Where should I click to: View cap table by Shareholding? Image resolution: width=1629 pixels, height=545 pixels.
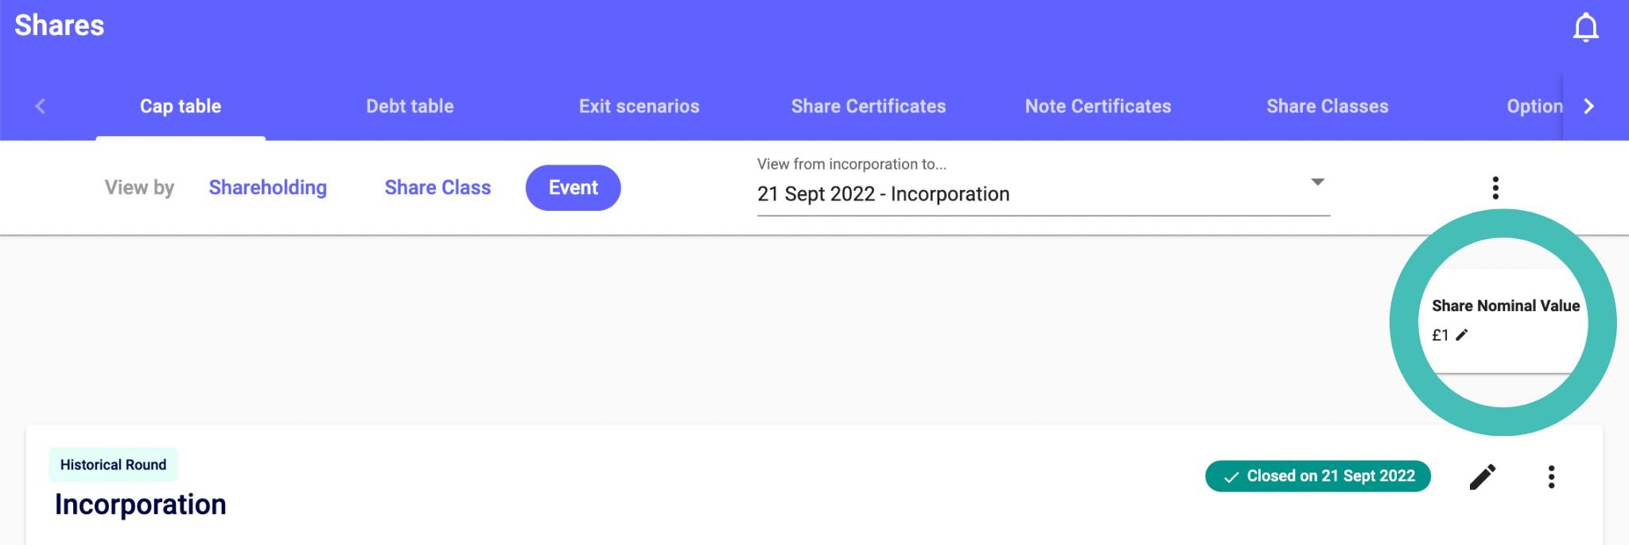(267, 188)
